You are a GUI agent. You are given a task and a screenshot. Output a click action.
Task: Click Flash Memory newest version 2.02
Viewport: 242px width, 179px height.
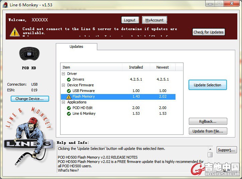click(x=163, y=97)
